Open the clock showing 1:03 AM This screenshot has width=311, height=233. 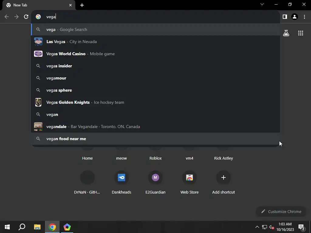tap(285, 227)
